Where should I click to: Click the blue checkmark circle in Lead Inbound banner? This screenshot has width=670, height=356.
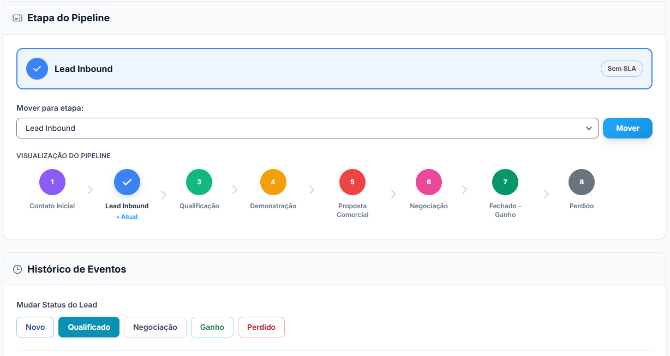[37, 69]
